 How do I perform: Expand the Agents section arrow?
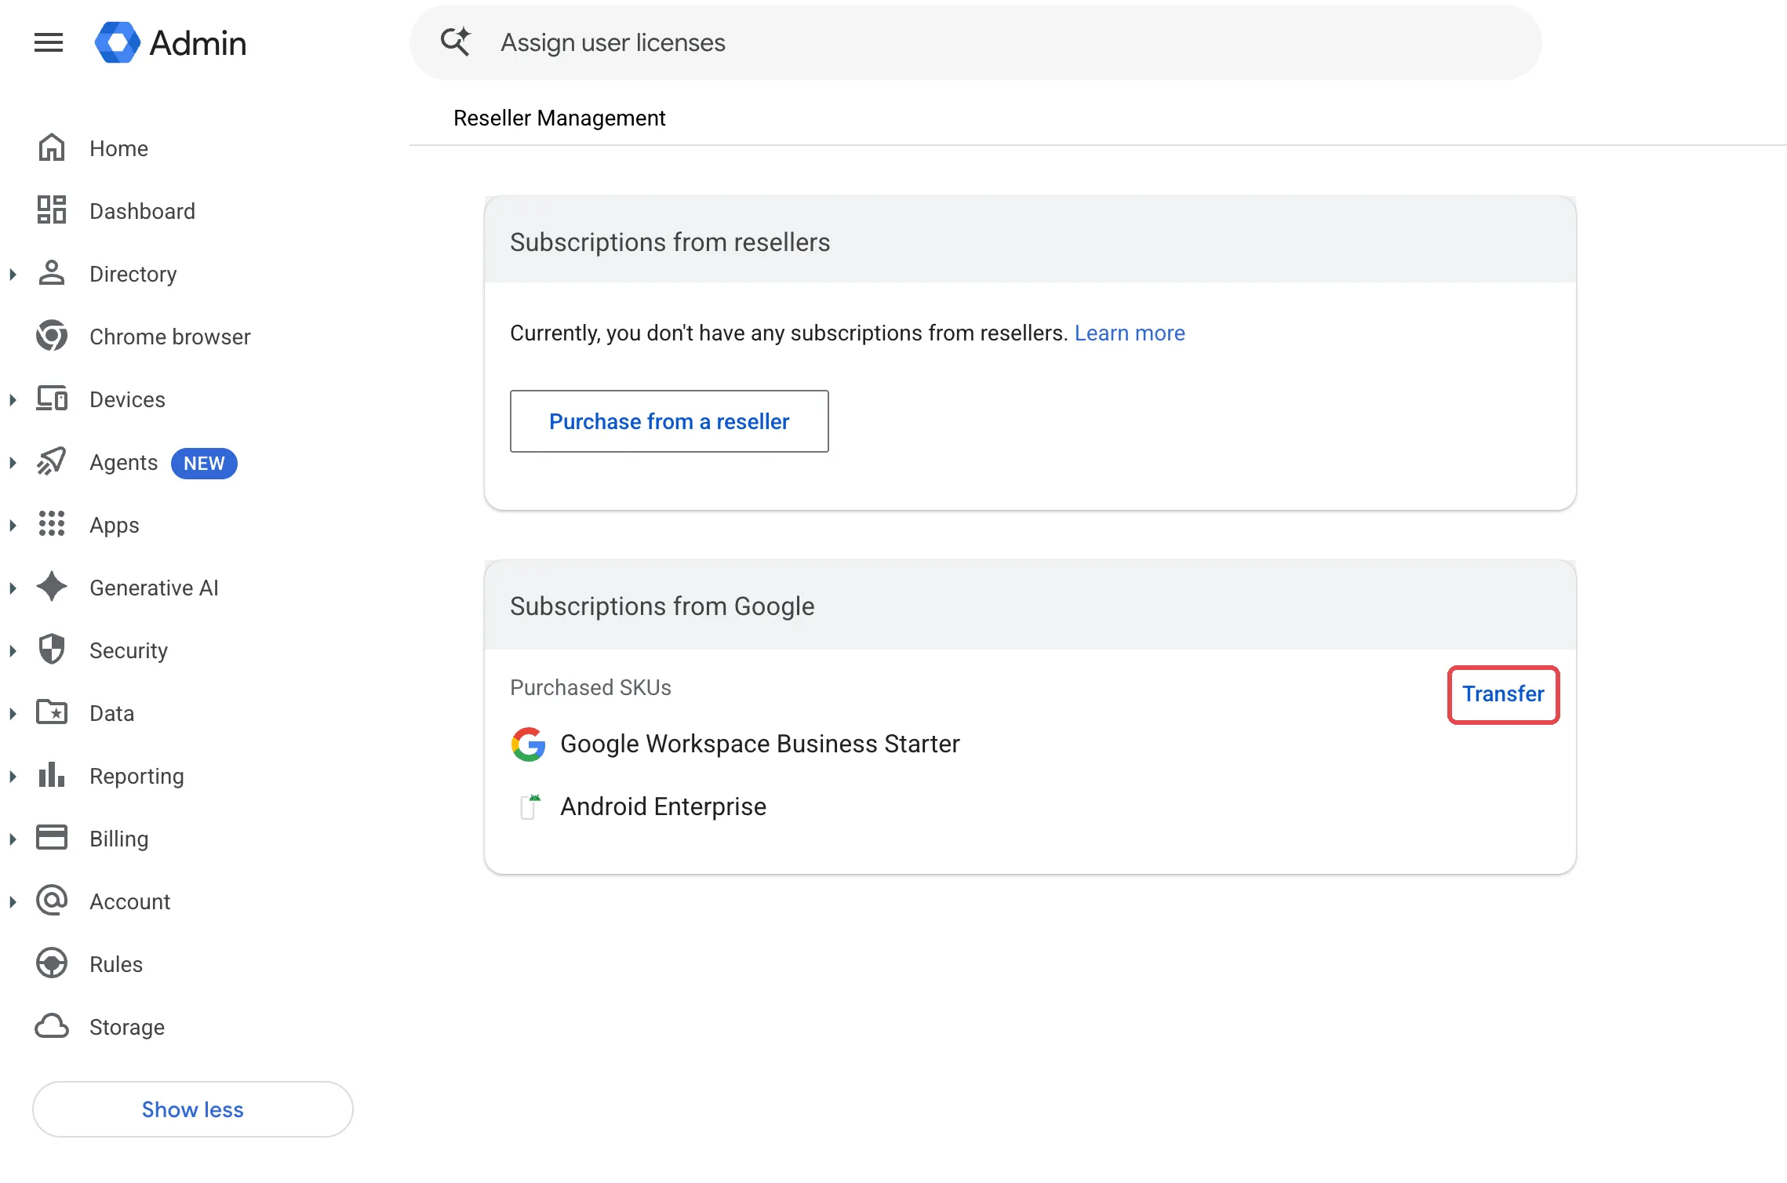[13, 462]
